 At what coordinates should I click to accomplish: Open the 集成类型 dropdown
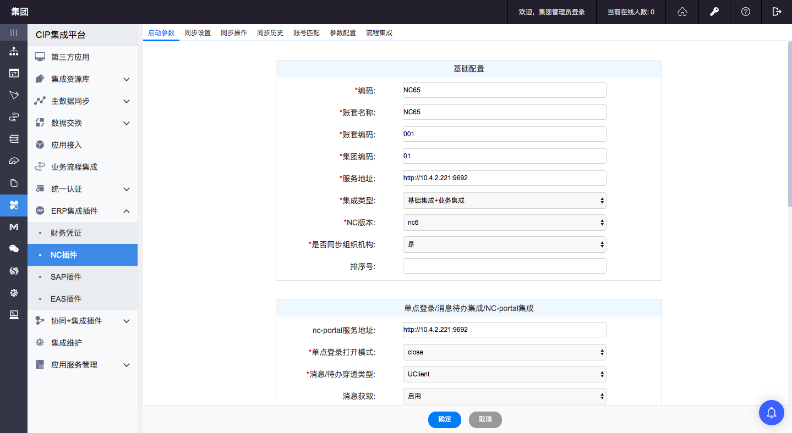click(504, 201)
